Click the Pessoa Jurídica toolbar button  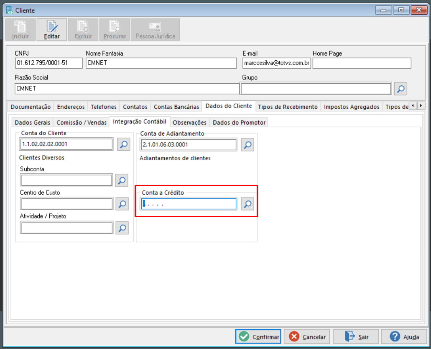point(156,30)
